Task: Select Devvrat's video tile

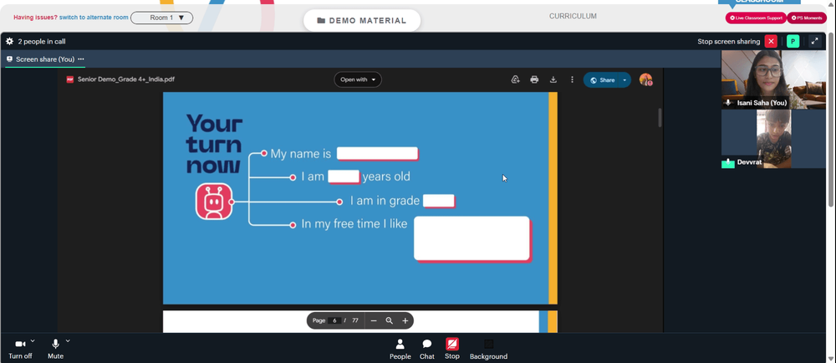Action: (x=773, y=139)
